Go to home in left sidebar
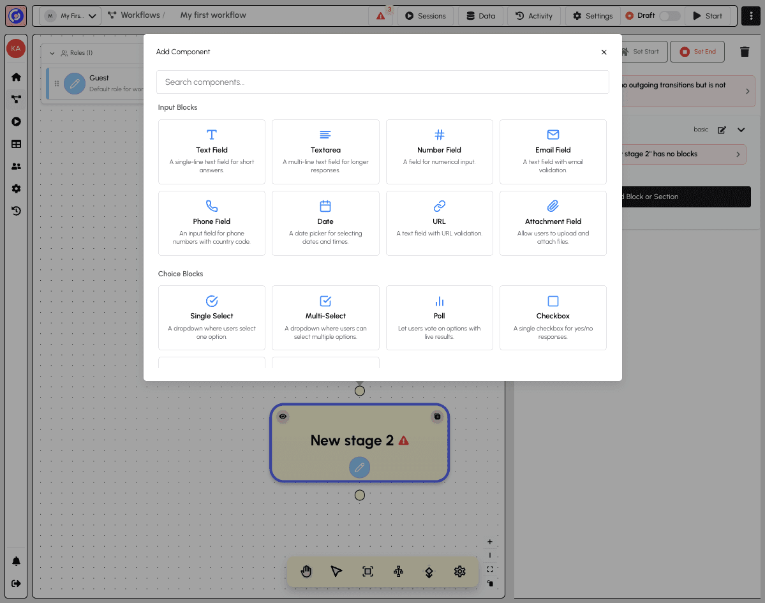 pos(16,77)
